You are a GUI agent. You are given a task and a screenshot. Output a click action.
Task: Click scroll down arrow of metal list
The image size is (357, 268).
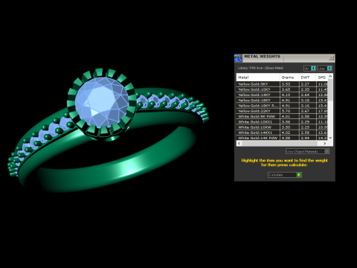pos(330,138)
